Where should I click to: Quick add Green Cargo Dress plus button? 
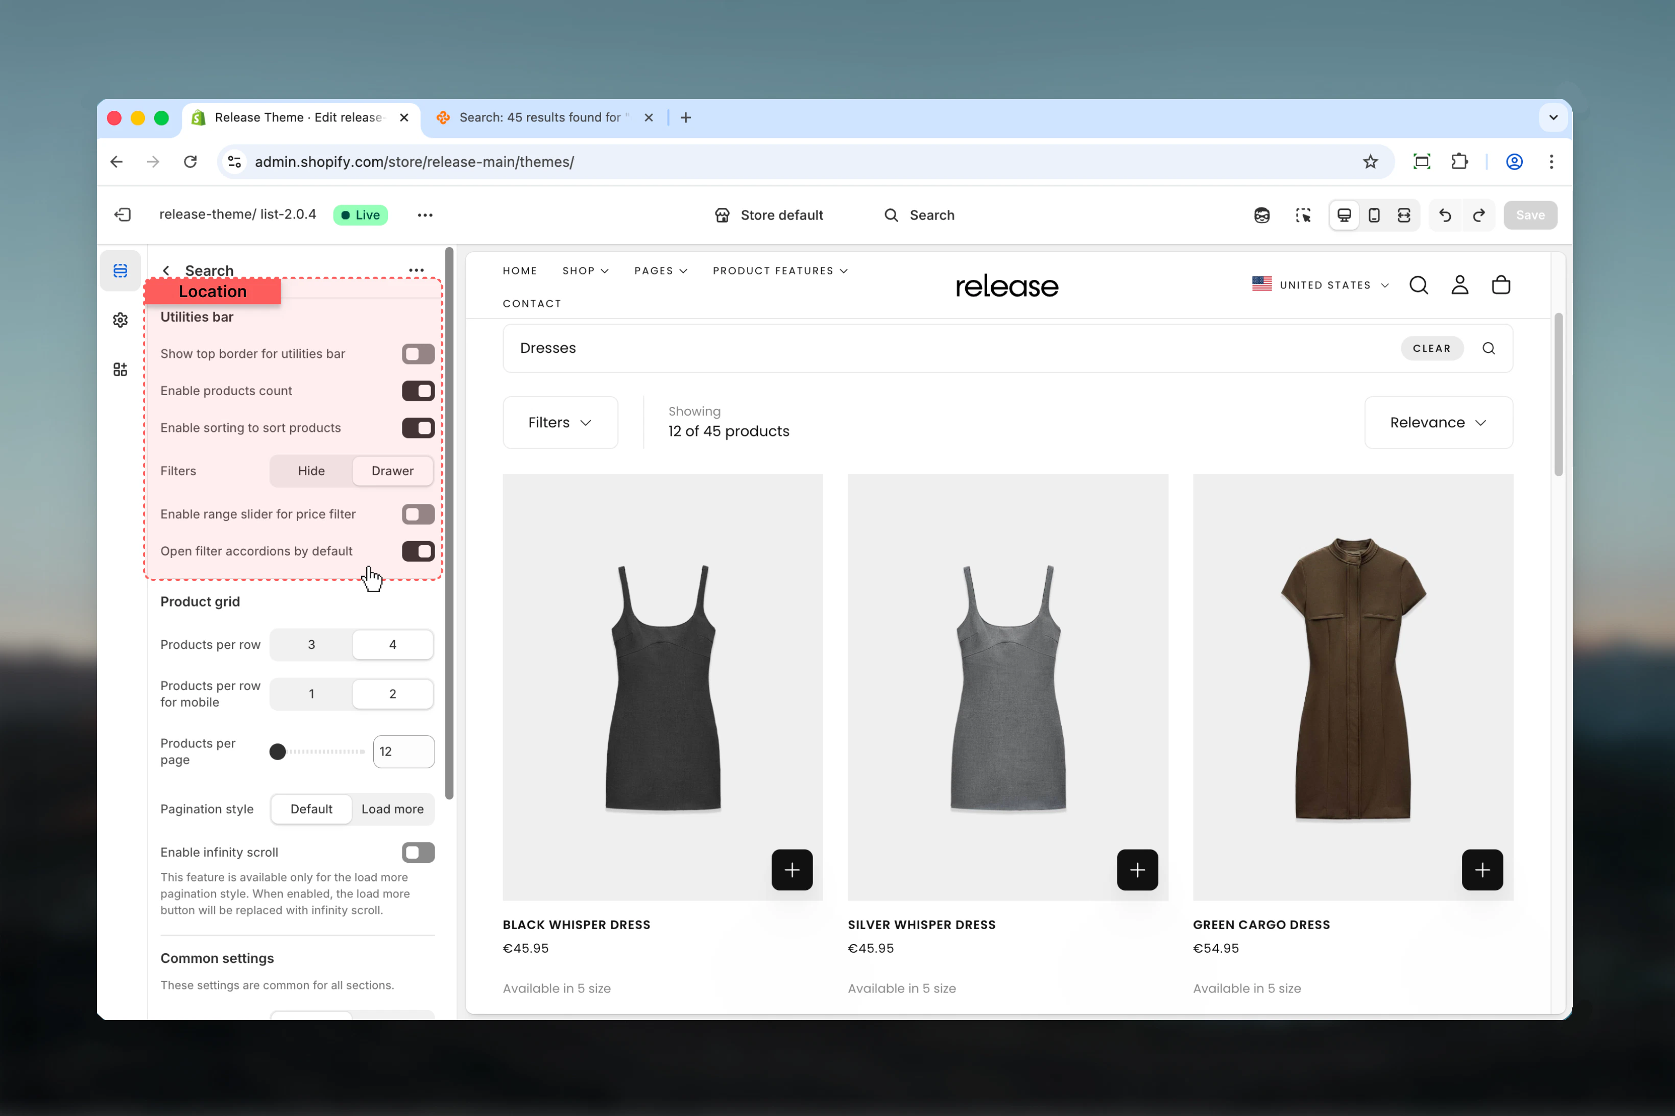tap(1482, 869)
